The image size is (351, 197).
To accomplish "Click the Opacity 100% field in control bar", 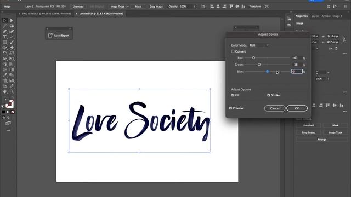I will (185, 7).
